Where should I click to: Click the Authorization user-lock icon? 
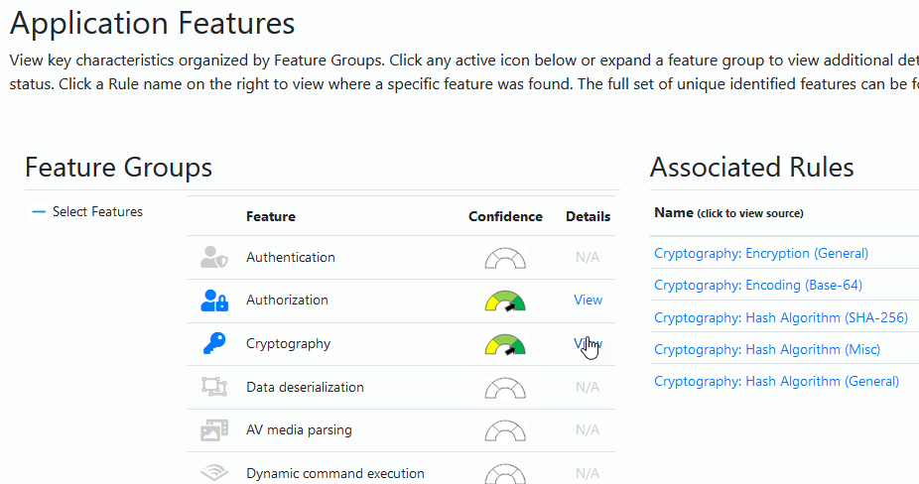[214, 301]
